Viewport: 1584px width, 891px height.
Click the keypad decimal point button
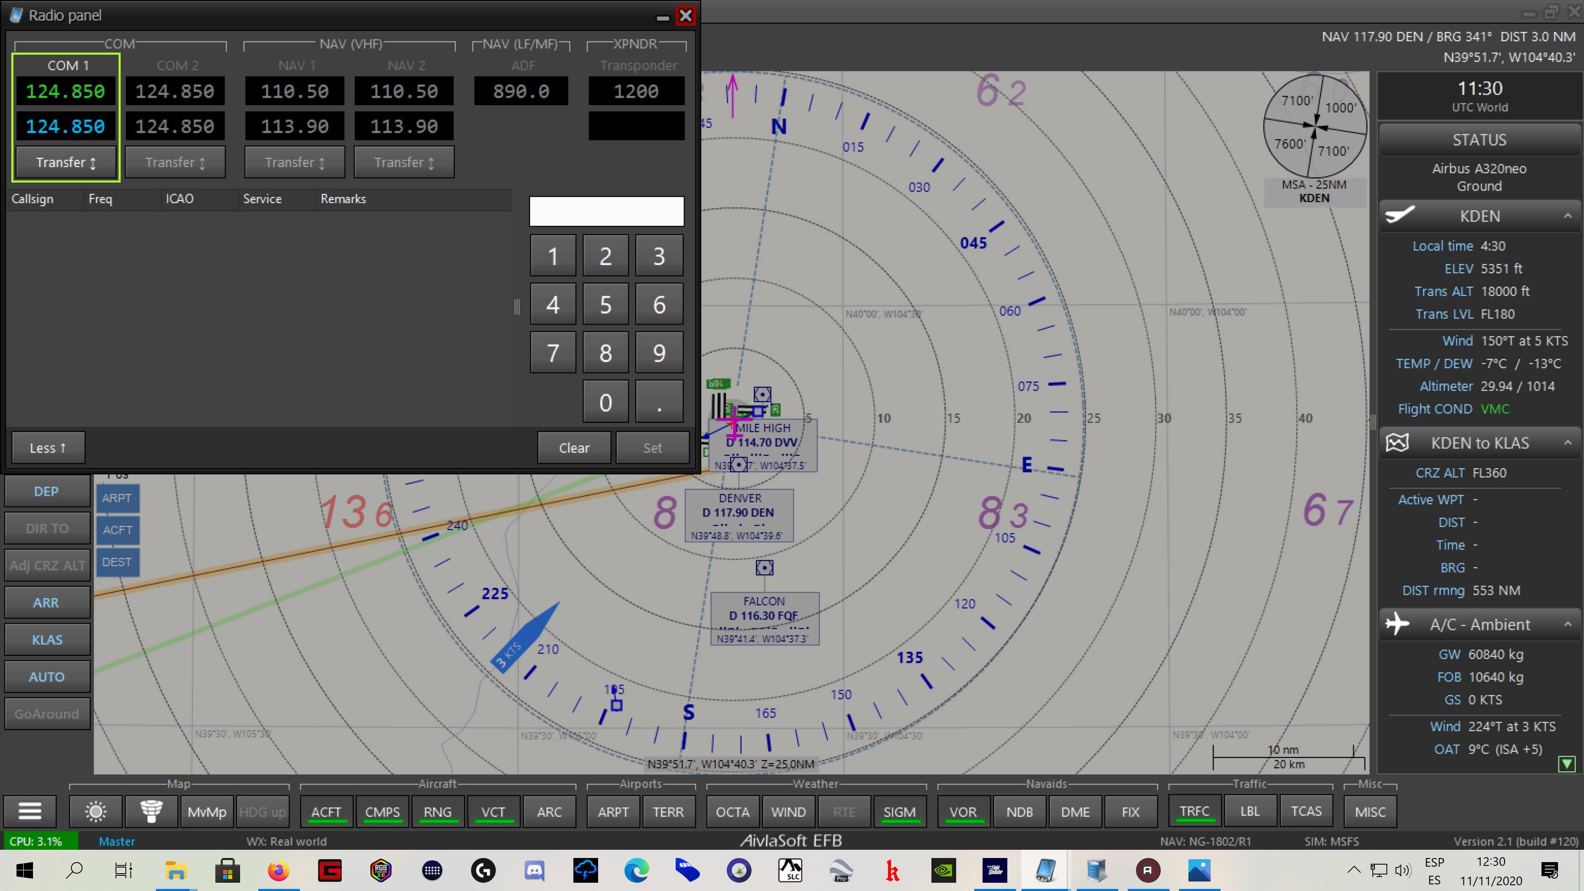coord(659,402)
